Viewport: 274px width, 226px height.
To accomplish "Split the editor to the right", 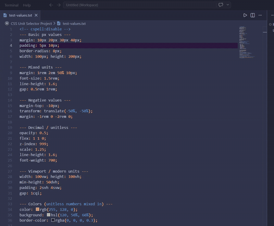I will [253, 15].
